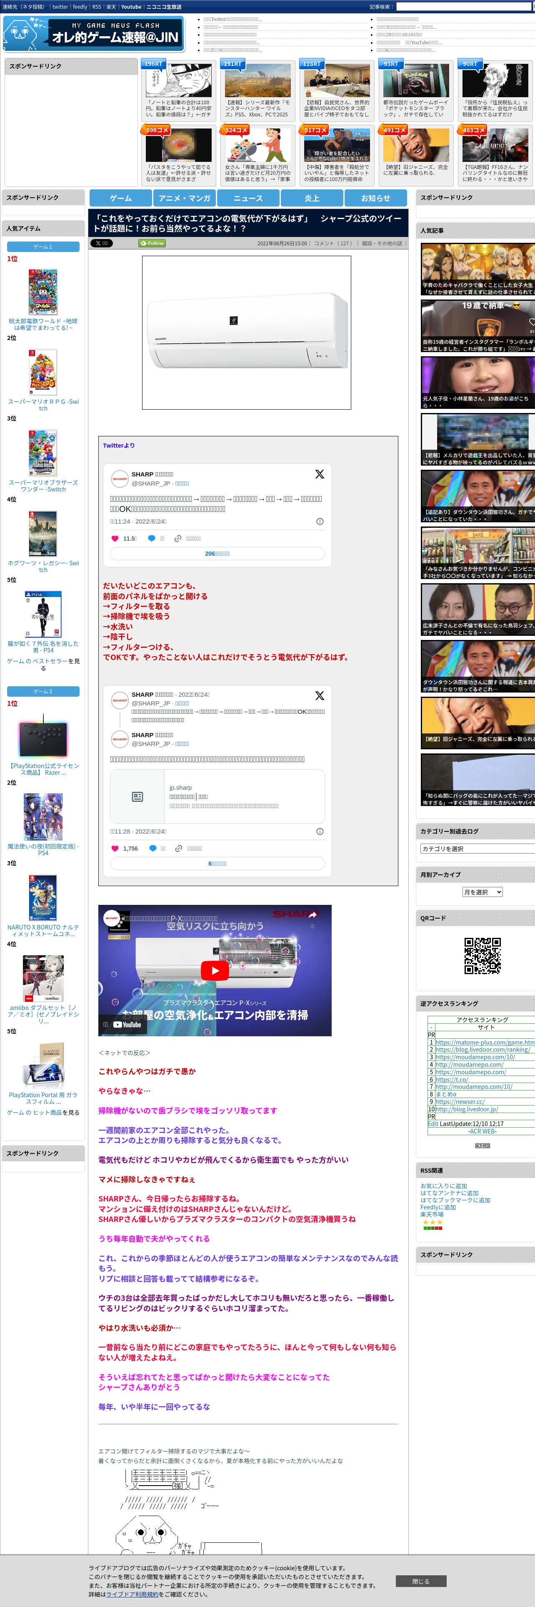
Task: Click the Feedlyに追加 link
Action: [438, 1207]
